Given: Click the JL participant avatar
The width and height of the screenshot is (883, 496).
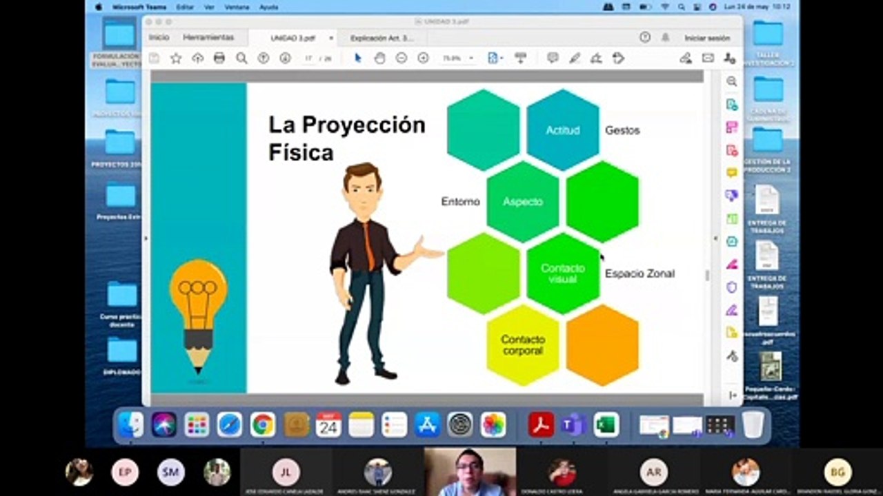Looking at the screenshot, I should (x=286, y=473).
